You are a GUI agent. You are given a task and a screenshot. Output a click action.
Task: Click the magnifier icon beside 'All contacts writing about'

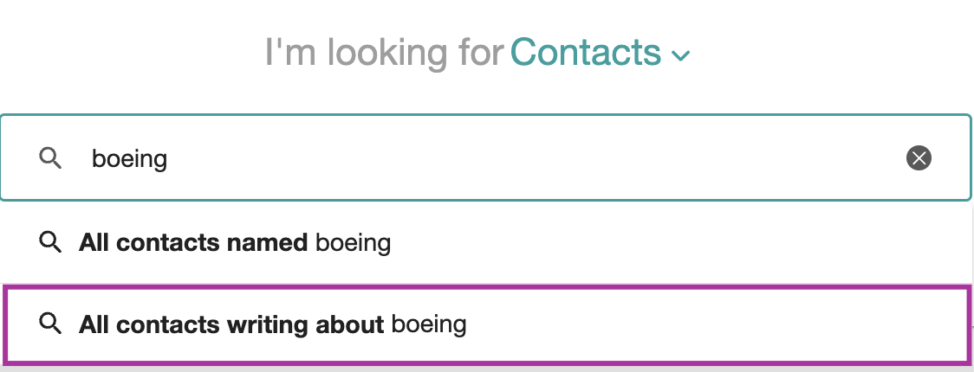click(x=50, y=324)
